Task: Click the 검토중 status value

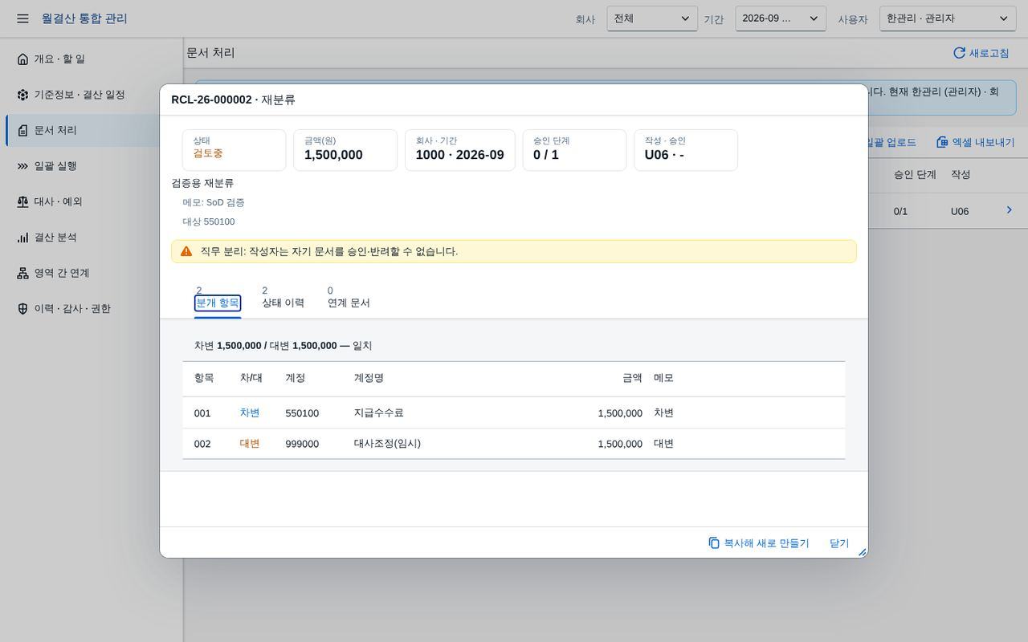Action: click(208, 153)
